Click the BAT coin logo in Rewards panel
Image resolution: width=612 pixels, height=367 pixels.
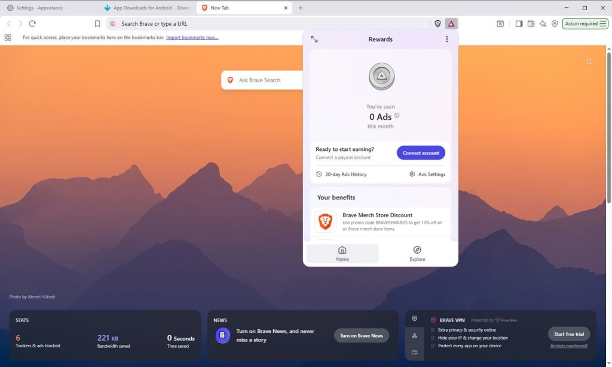[x=381, y=76]
